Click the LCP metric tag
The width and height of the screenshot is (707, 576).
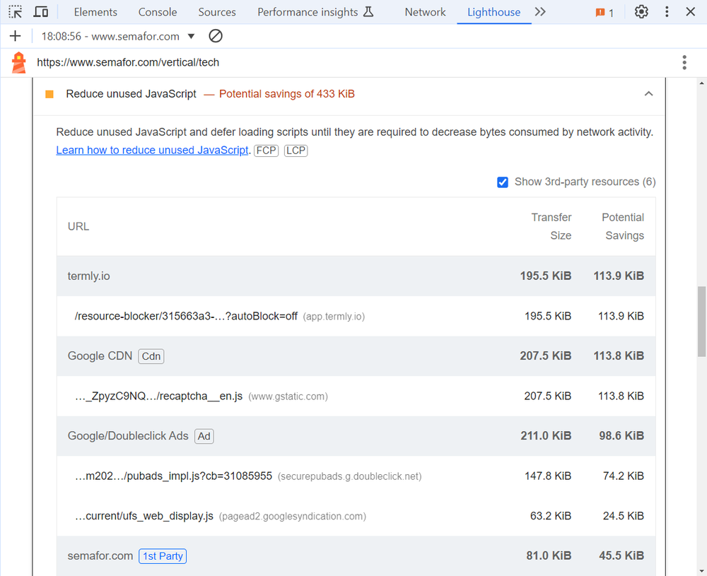296,151
